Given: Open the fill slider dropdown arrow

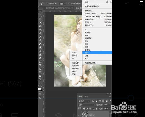Looking at the screenshot, I should (110, 109).
